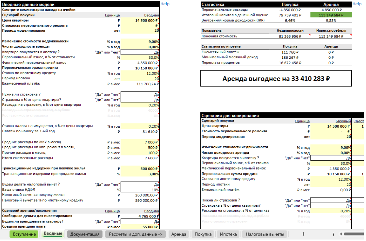This screenshot has height=241, width=366.
Task: Click the Аренда выгоднее result box
Action: (x=276, y=78)
